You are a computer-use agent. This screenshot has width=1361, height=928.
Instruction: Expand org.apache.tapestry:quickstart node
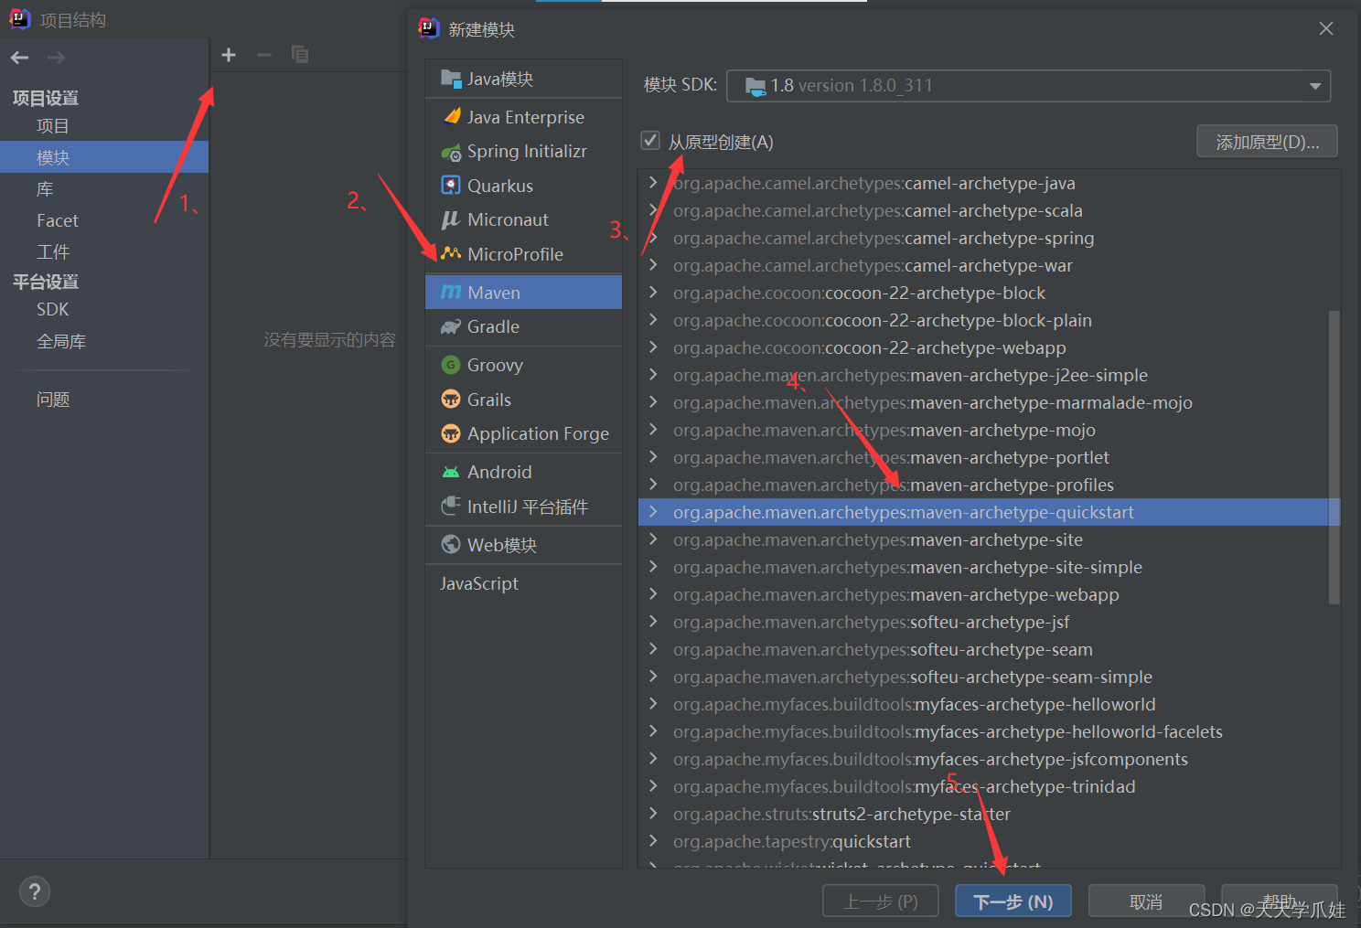tap(653, 841)
